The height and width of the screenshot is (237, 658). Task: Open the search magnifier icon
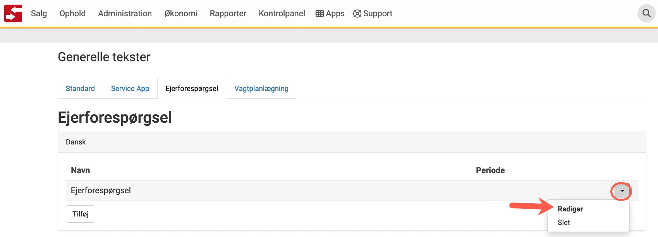(x=646, y=14)
